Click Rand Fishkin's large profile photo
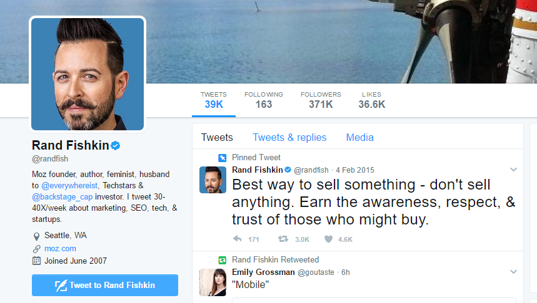Screen dimensions: 537x303 (88, 74)
